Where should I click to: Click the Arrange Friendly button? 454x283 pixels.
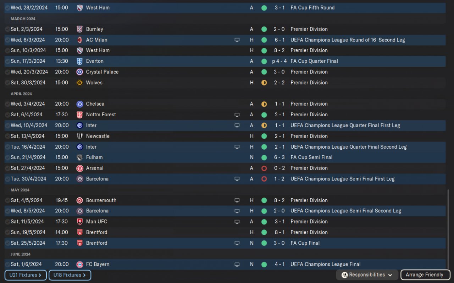pyautogui.click(x=425, y=275)
